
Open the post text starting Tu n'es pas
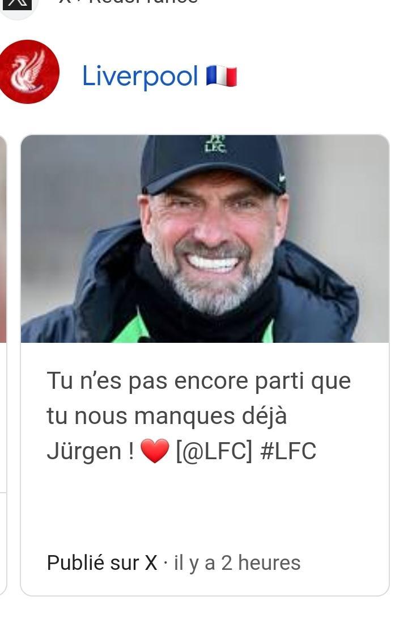(199, 416)
